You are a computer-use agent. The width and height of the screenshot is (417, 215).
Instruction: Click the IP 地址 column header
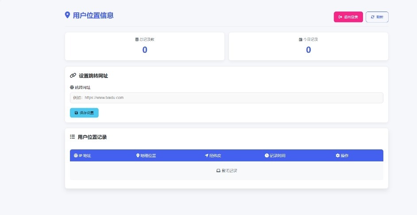[82, 156]
